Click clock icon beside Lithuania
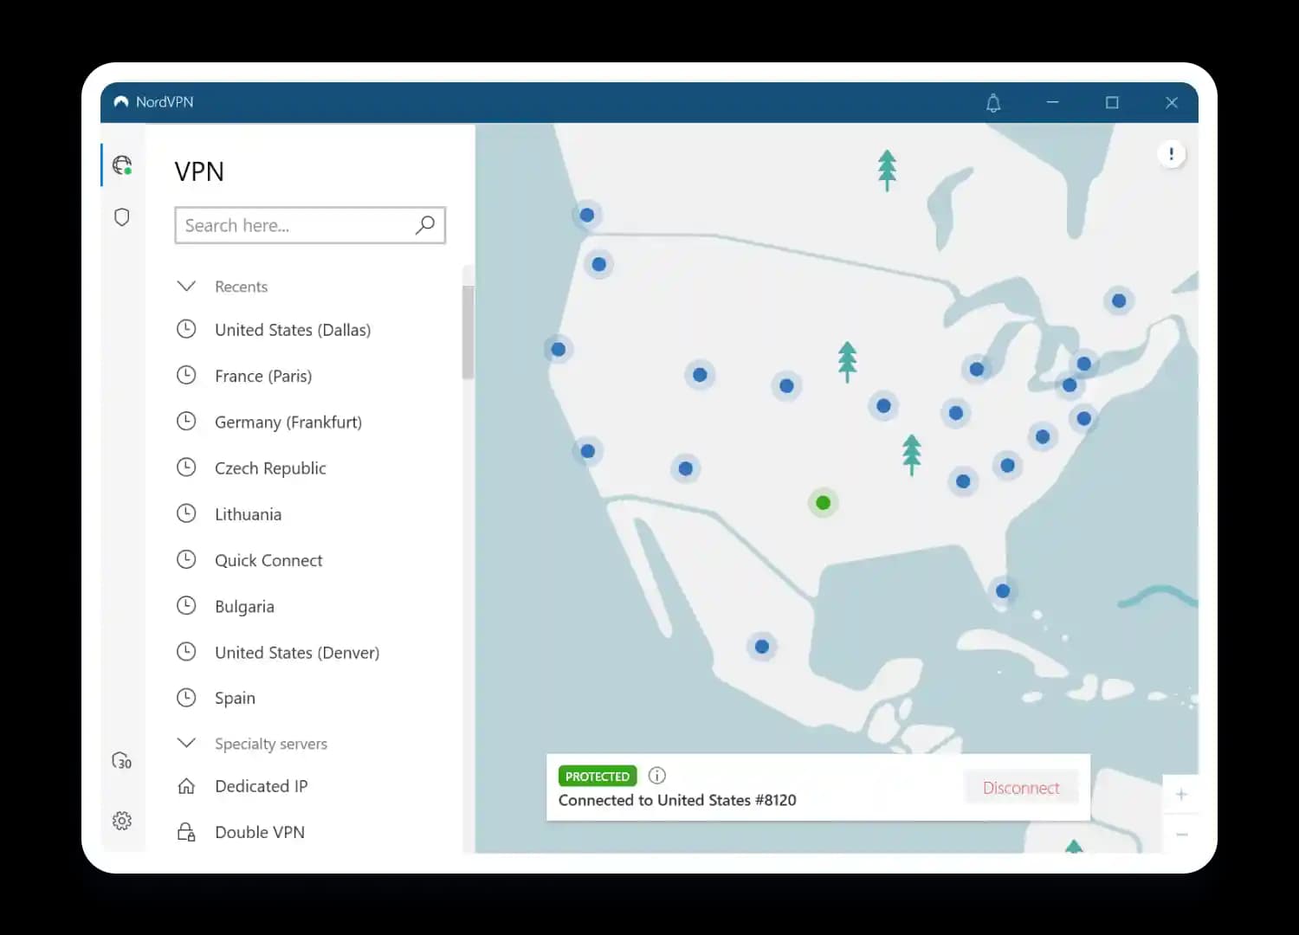The width and height of the screenshot is (1299, 935). 186,513
